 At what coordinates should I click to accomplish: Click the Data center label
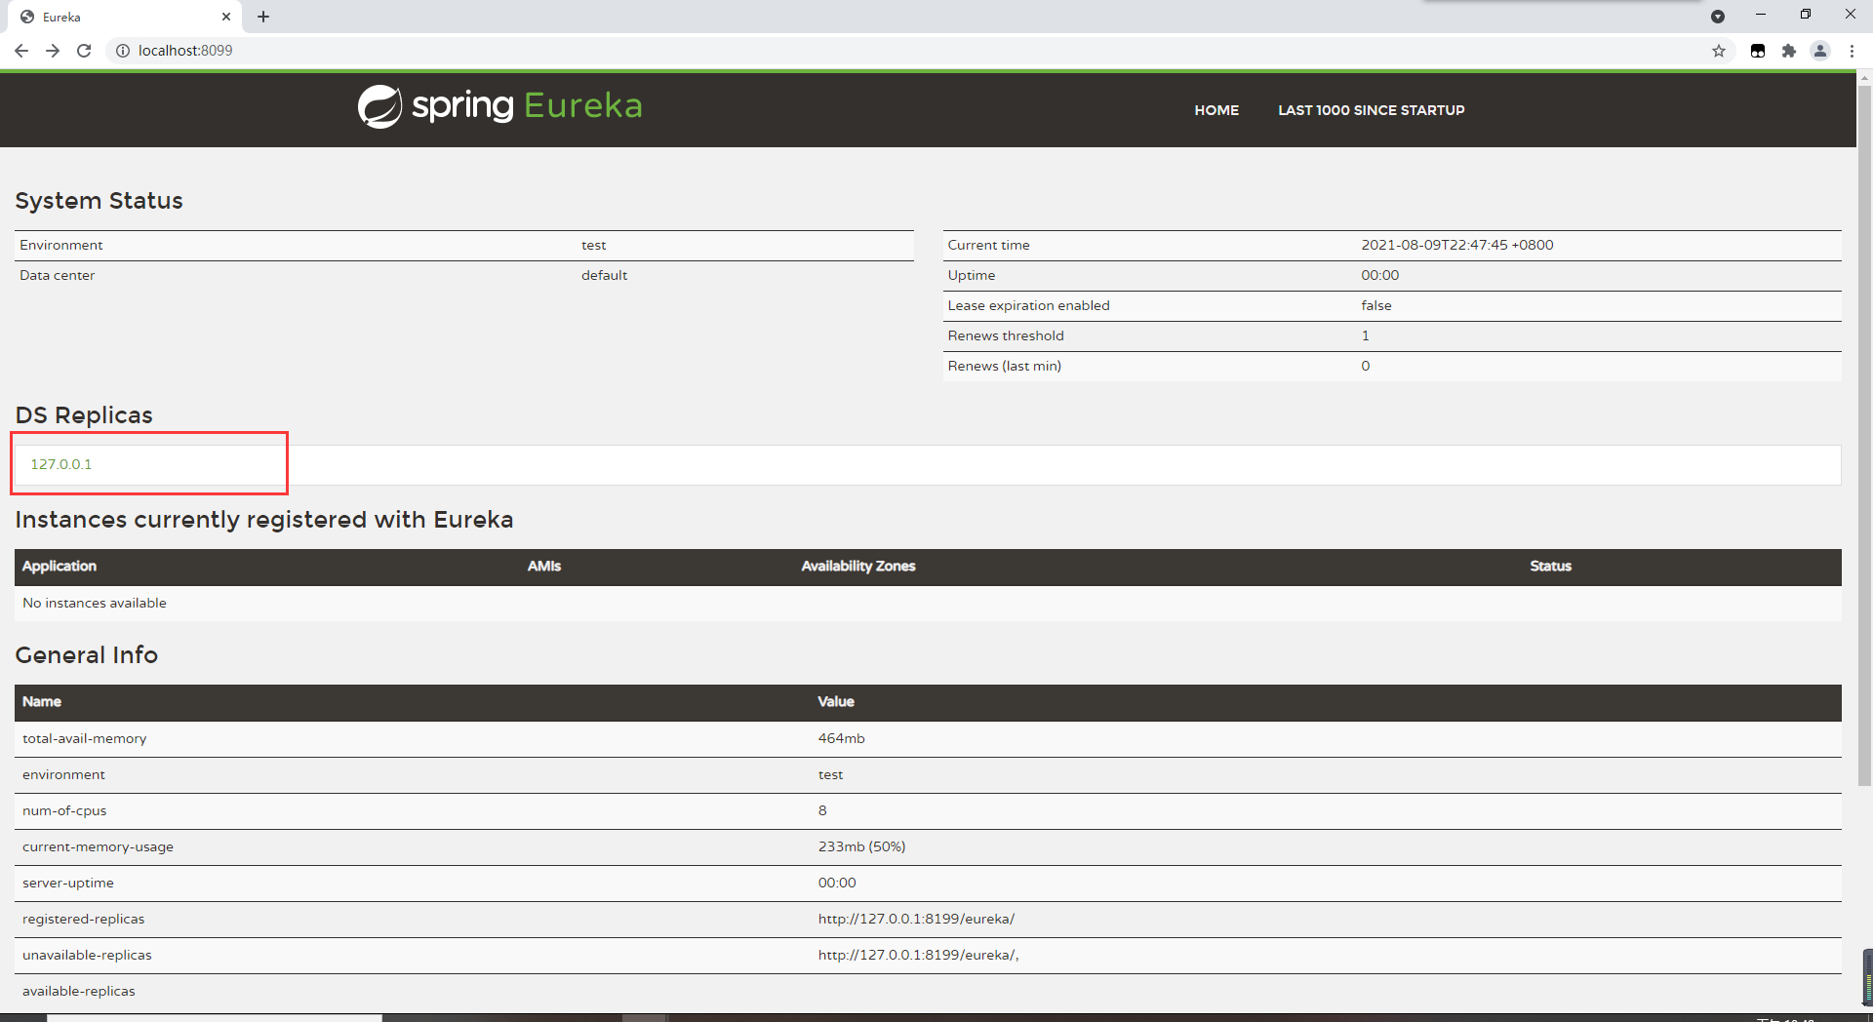58,275
